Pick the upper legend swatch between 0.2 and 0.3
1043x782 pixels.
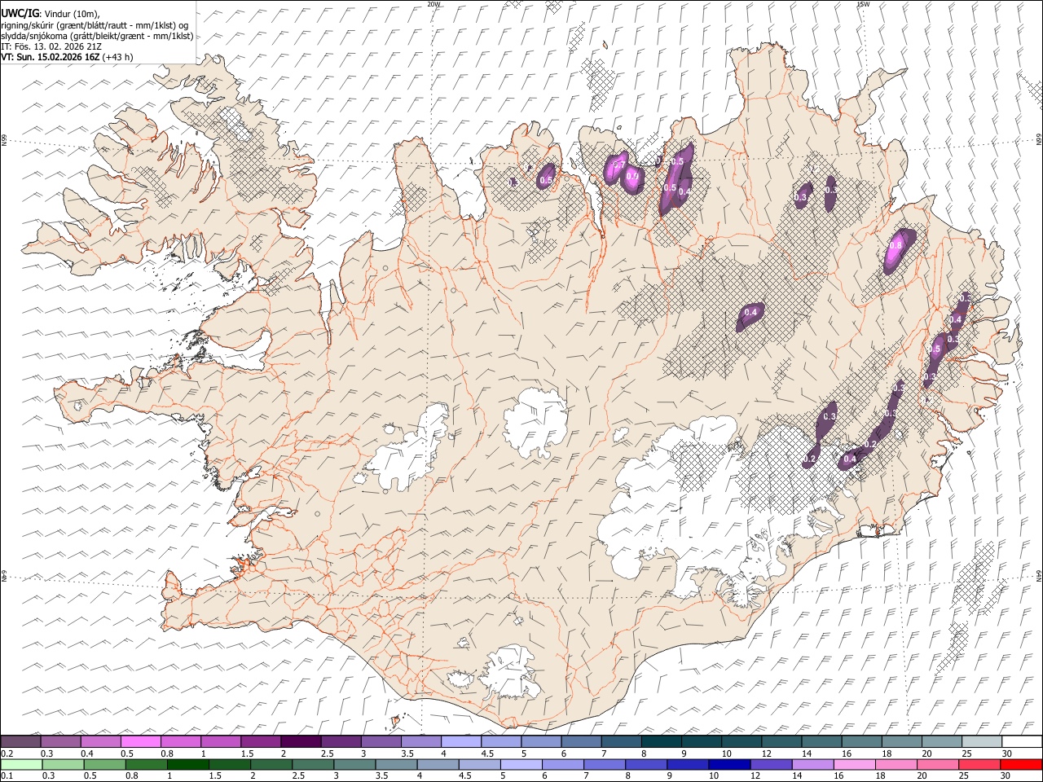coord(21,742)
